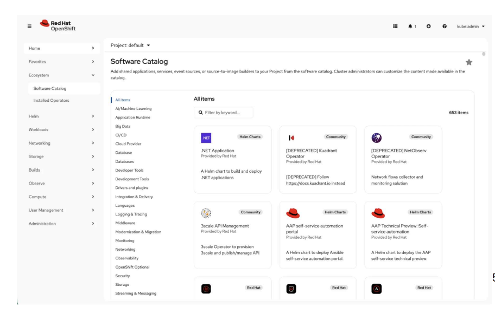This screenshot has width=495, height=313.
Task: Filter by Drivers and plugins category
Action: [x=132, y=188]
